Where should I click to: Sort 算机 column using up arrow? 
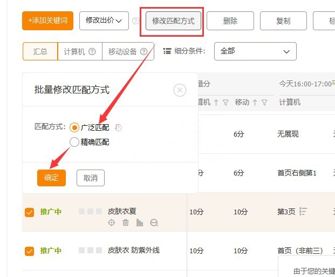point(216,103)
